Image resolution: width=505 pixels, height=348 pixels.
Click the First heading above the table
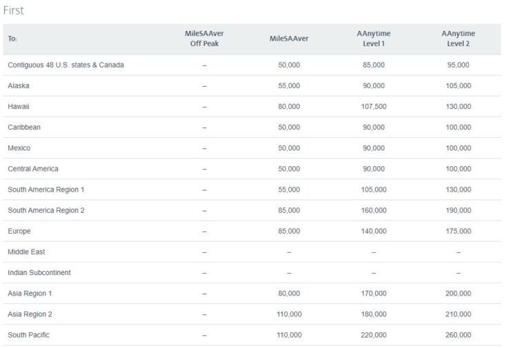(x=14, y=10)
